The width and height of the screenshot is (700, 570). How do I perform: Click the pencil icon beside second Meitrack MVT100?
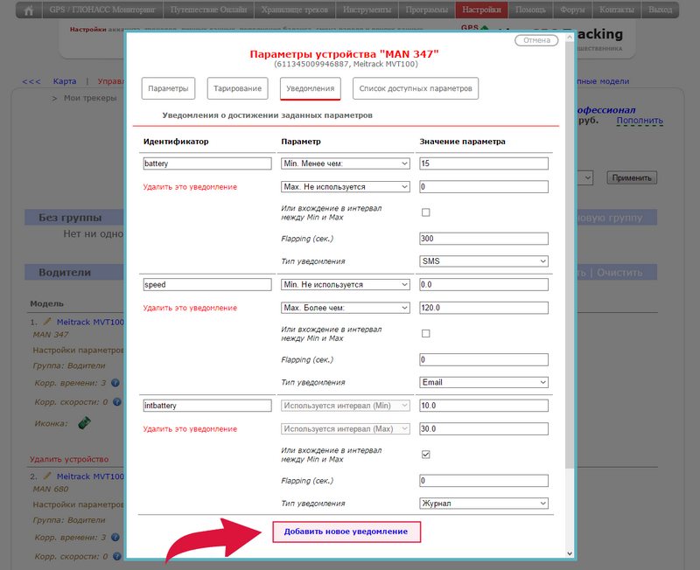click(48, 477)
